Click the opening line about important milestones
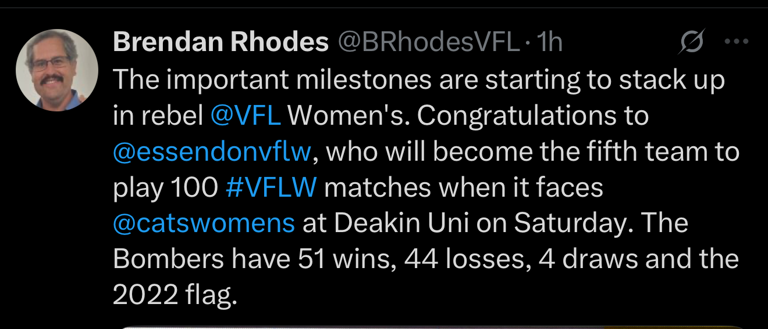The width and height of the screenshot is (768, 329). pyautogui.click(x=419, y=80)
